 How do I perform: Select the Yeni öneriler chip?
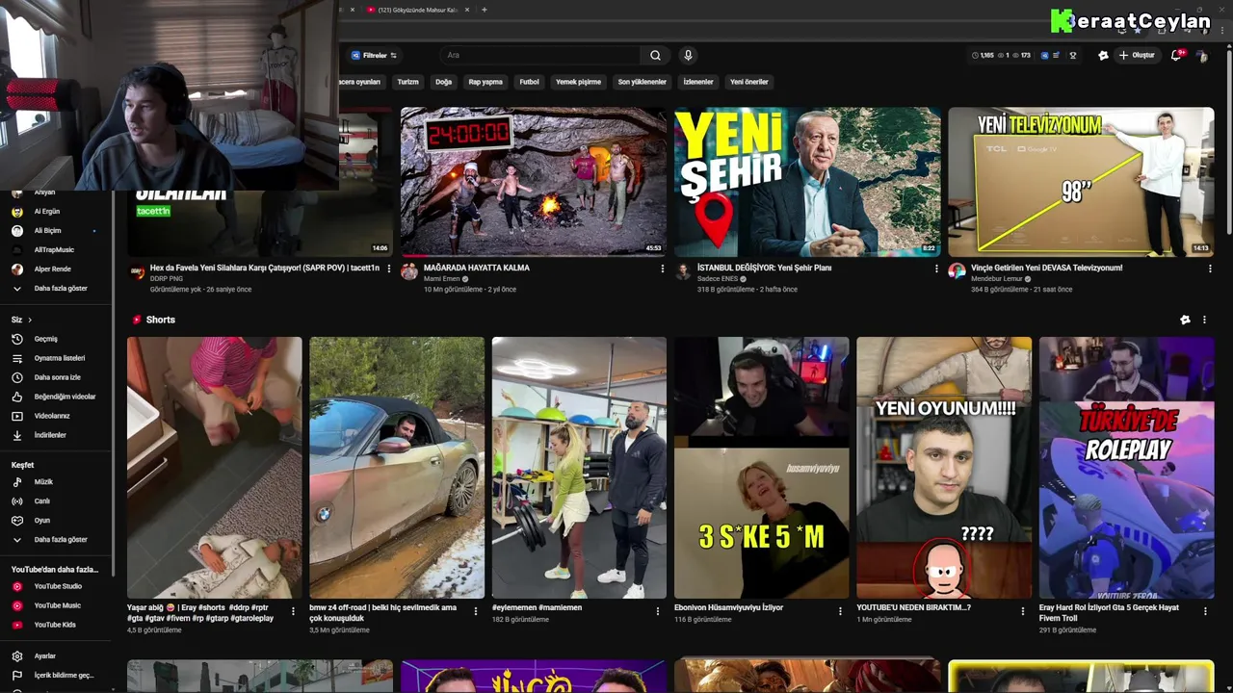pyautogui.click(x=748, y=82)
